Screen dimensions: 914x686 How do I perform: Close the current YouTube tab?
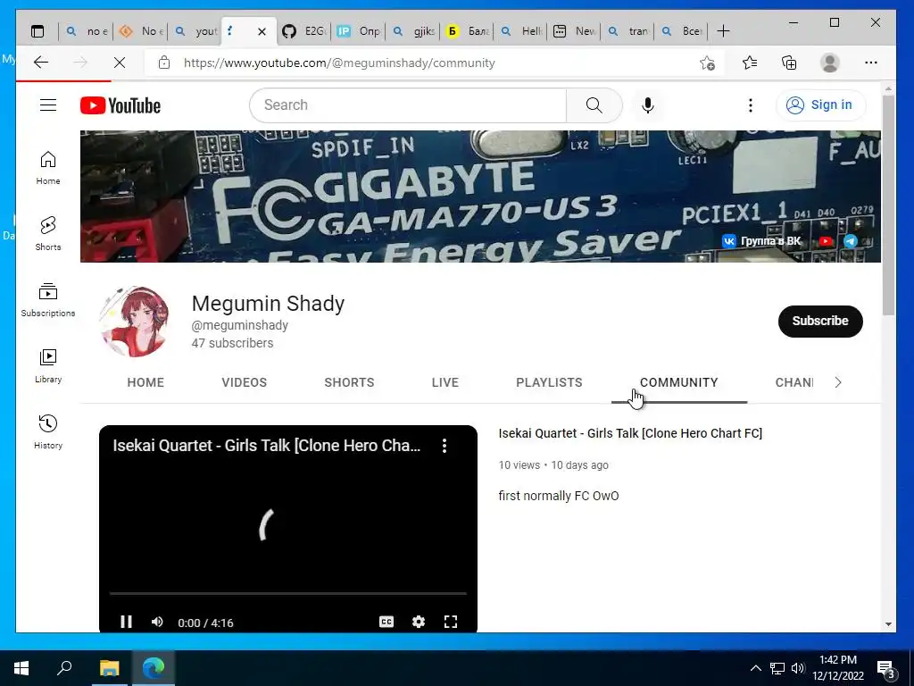[262, 31]
